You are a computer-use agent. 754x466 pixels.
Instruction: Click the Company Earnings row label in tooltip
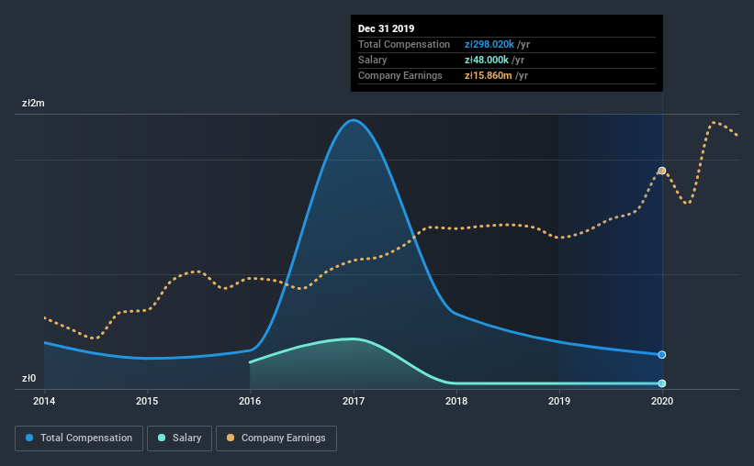tap(400, 75)
